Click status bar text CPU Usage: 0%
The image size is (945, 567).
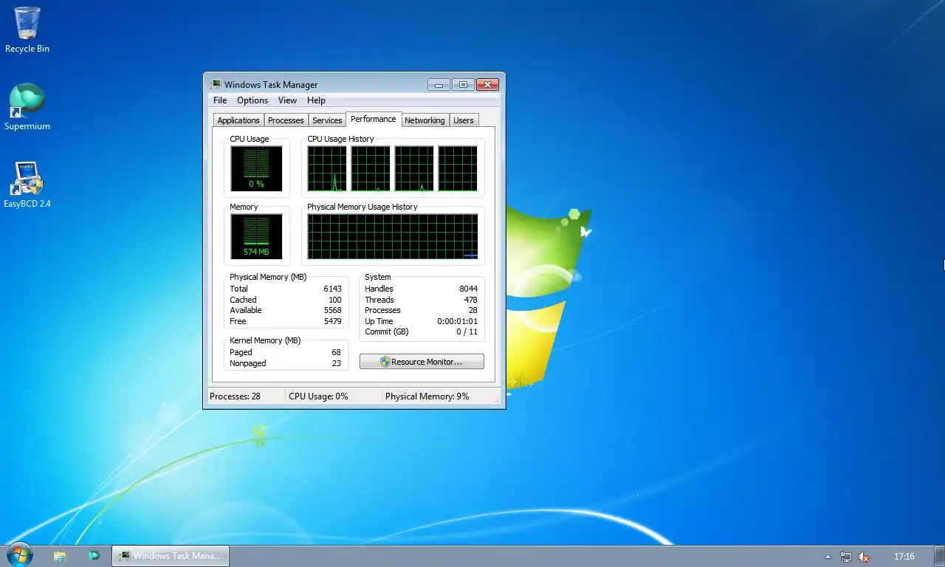[x=318, y=396]
